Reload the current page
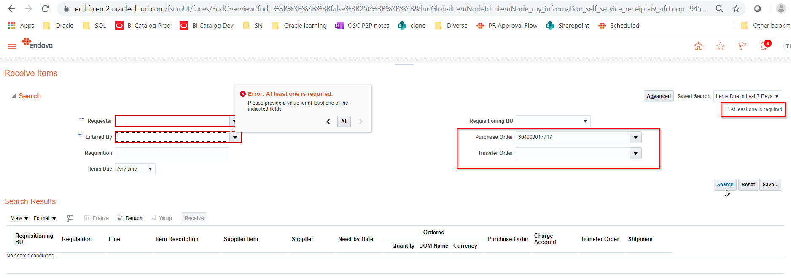The height and width of the screenshot is (278, 791). 46,8
